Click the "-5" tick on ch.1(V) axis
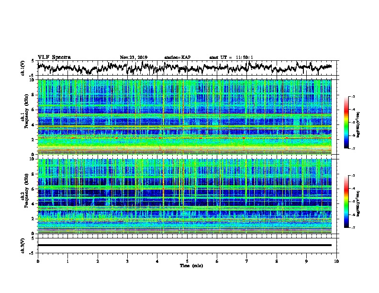379x293 pixels. (32, 76)
